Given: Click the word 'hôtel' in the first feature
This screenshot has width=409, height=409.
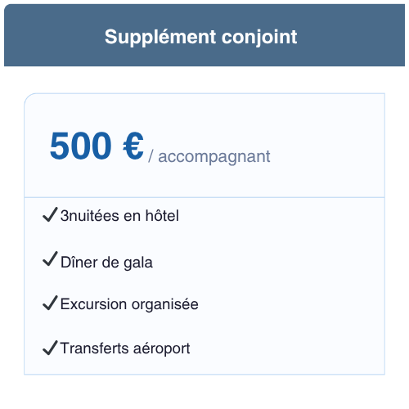Looking at the screenshot, I should [x=162, y=216].
